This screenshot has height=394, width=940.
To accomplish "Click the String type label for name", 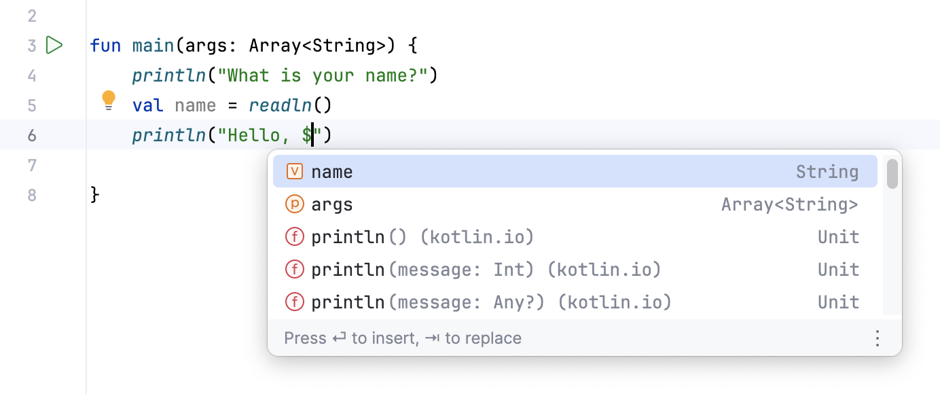I will tap(827, 171).
